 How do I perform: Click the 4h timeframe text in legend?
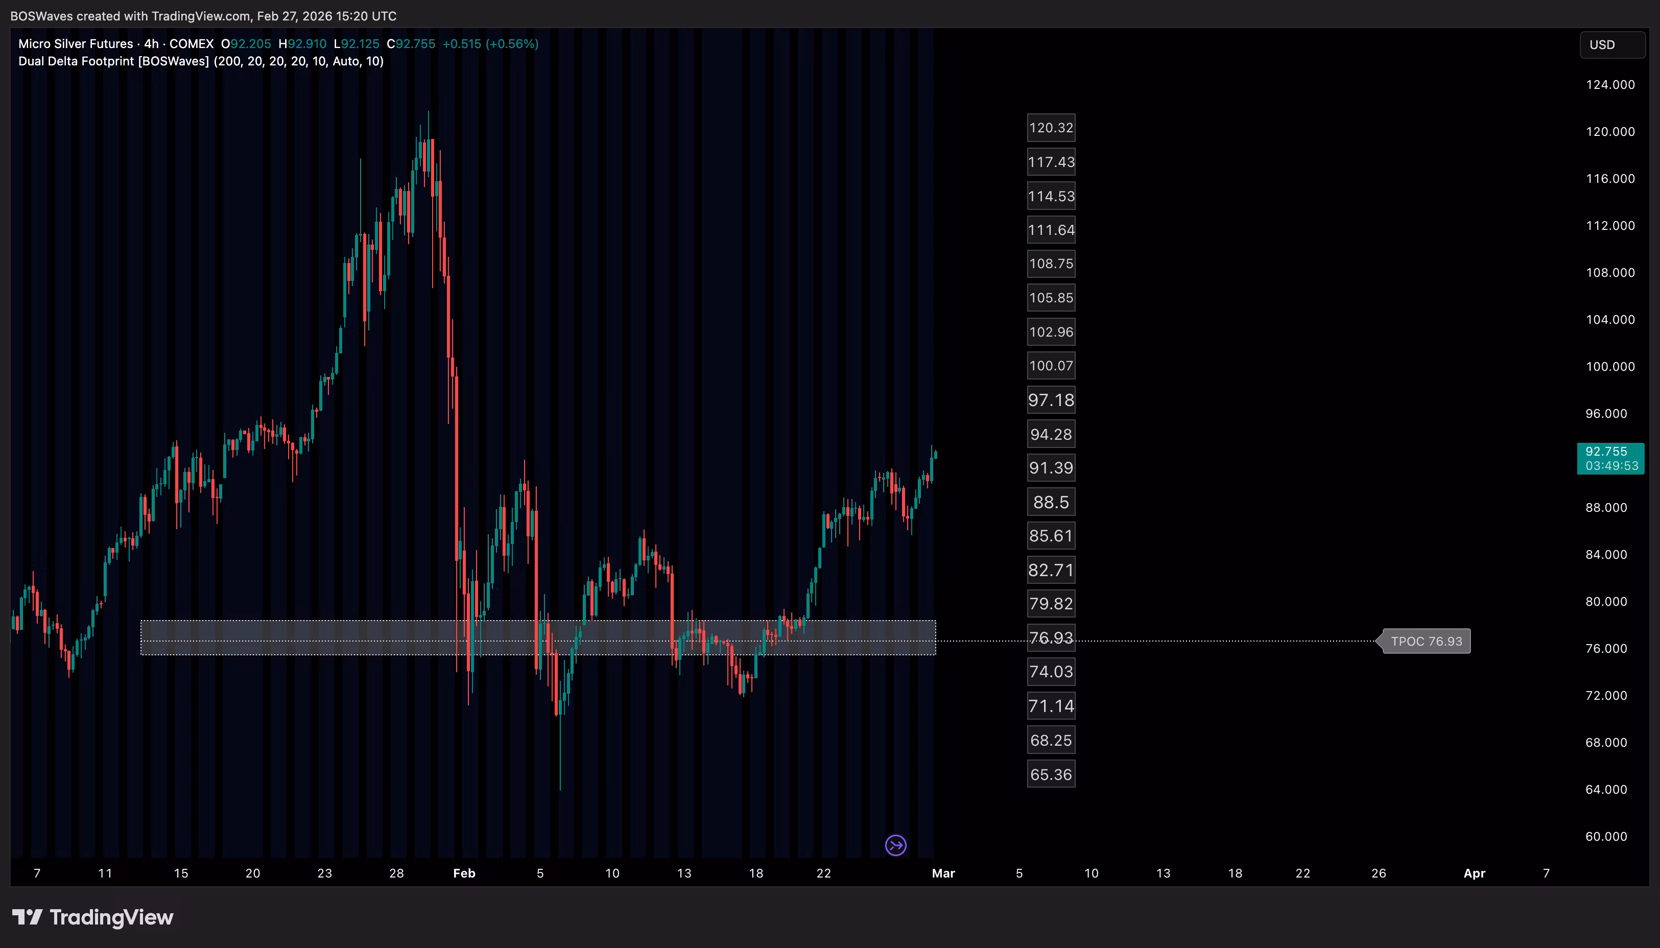(151, 43)
